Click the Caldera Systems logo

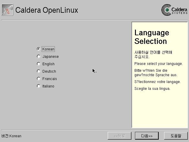pos(174,10)
